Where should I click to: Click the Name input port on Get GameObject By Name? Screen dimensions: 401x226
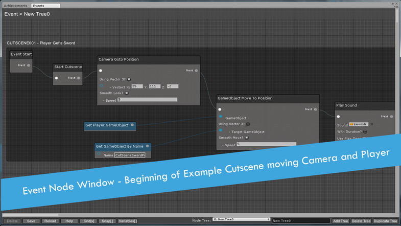pyautogui.click(x=99, y=153)
